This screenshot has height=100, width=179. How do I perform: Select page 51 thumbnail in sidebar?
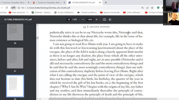[x=15, y=58]
